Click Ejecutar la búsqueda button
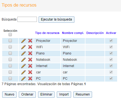The image size is (121, 101). [57, 19]
